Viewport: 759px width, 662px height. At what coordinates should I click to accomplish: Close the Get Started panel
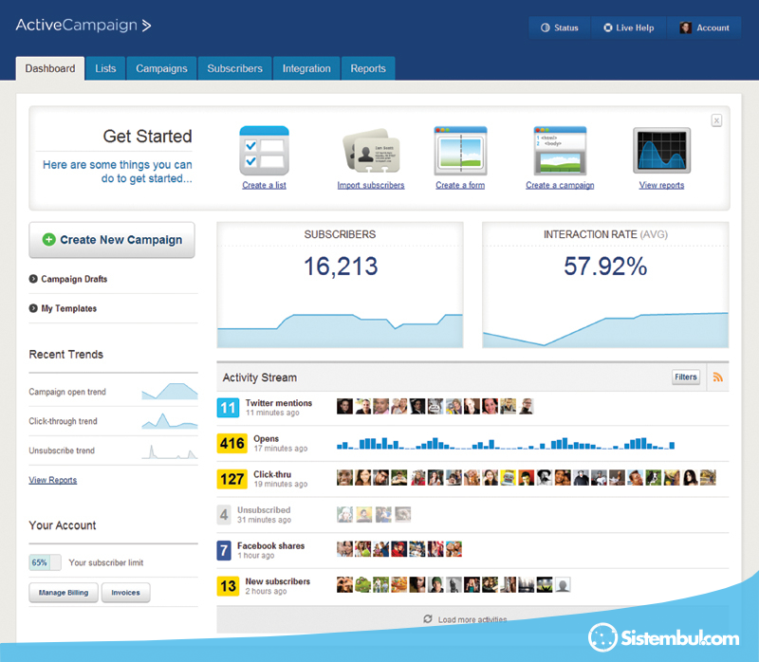point(717,120)
